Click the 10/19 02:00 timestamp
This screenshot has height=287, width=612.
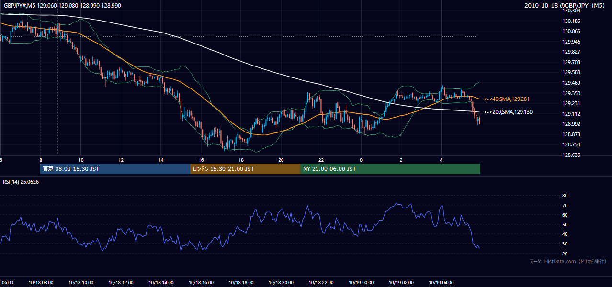(x=401, y=283)
